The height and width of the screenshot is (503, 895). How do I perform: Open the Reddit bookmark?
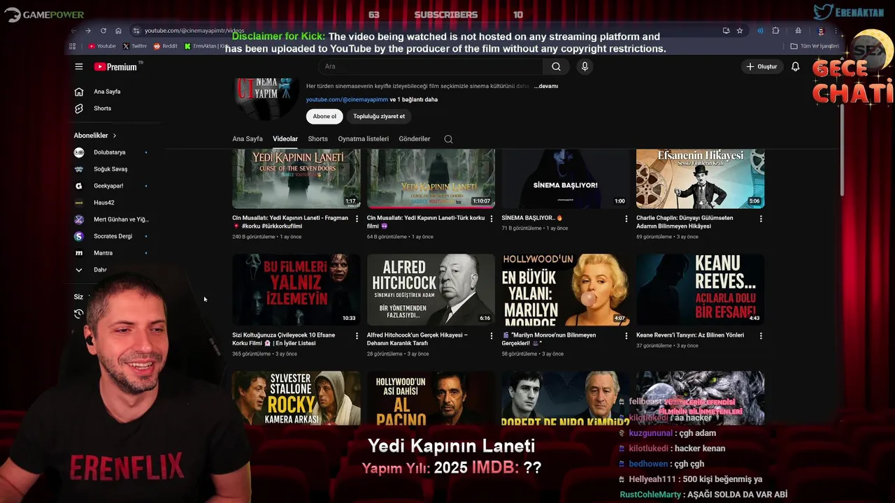(x=166, y=46)
